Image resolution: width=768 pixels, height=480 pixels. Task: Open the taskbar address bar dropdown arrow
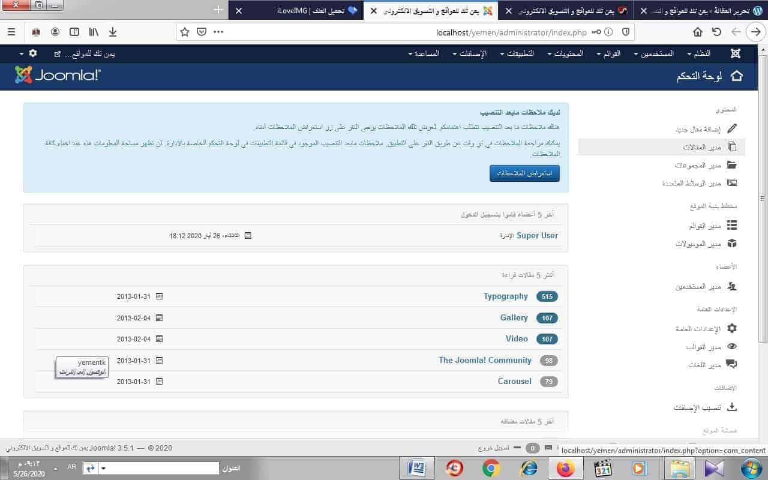(103, 468)
